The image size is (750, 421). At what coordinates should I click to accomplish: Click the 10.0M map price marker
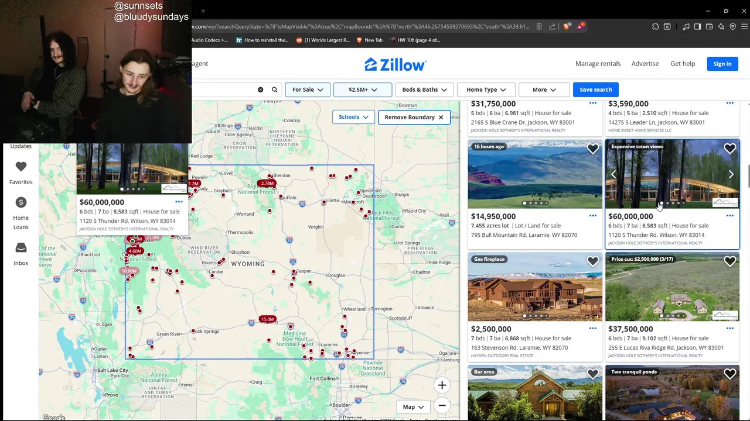[x=129, y=271]
